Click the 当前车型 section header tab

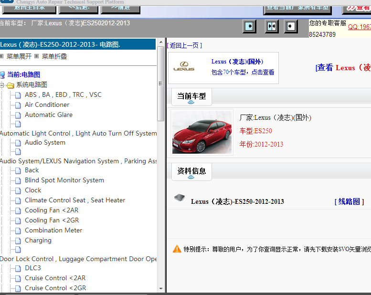pyautogui.click(x=191, y=97)
